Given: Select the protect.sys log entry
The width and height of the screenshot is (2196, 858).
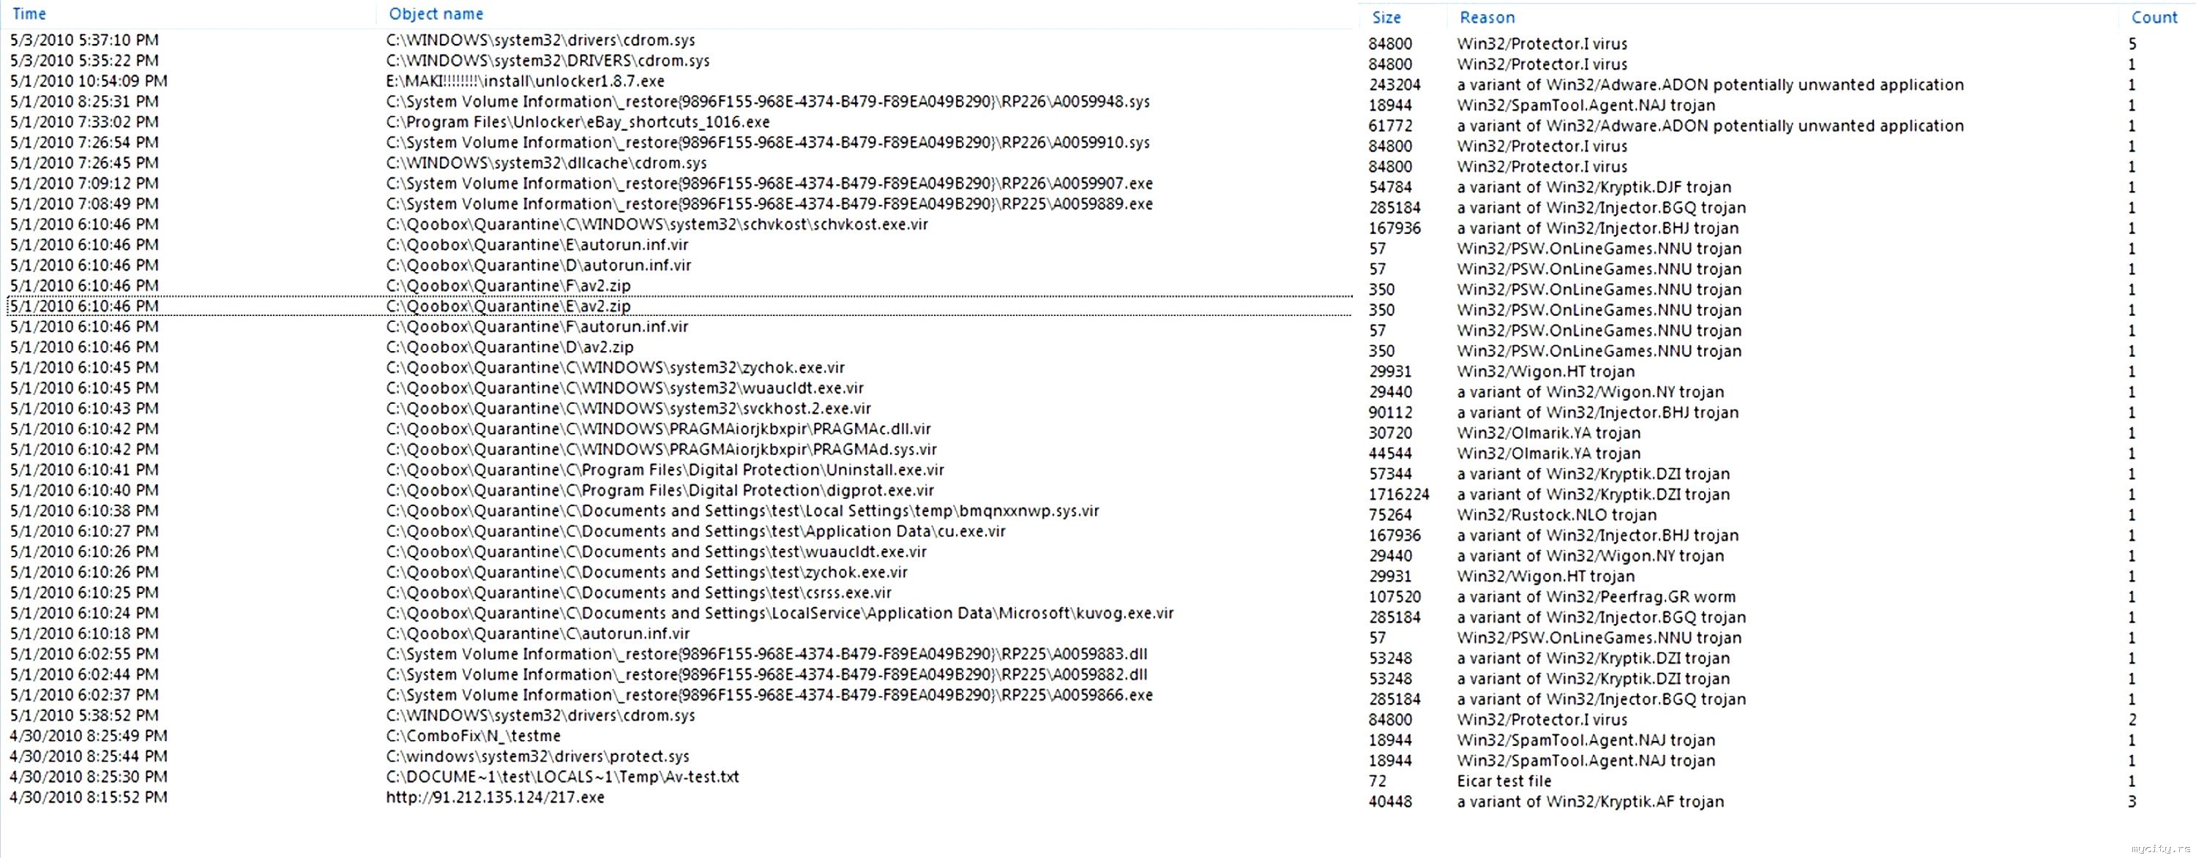Looking at the screenshot, I should click(679, 756).
